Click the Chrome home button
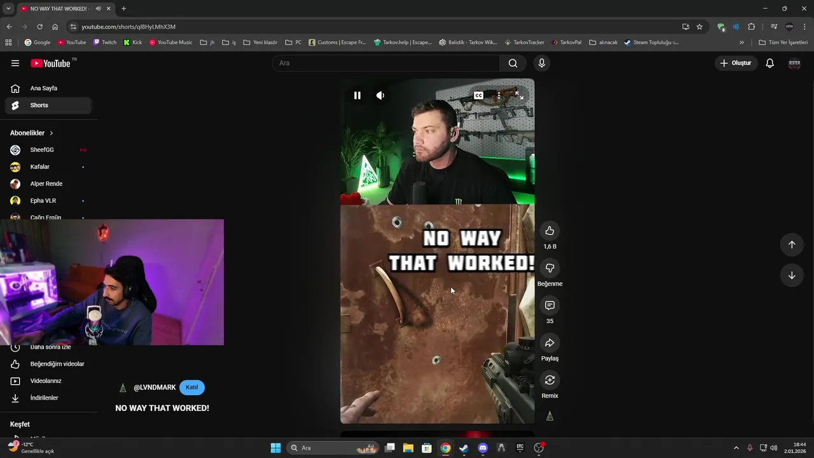 tap(55, 27)
